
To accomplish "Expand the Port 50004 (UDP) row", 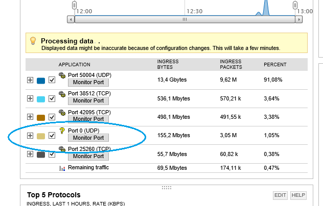I will point(30,80).
